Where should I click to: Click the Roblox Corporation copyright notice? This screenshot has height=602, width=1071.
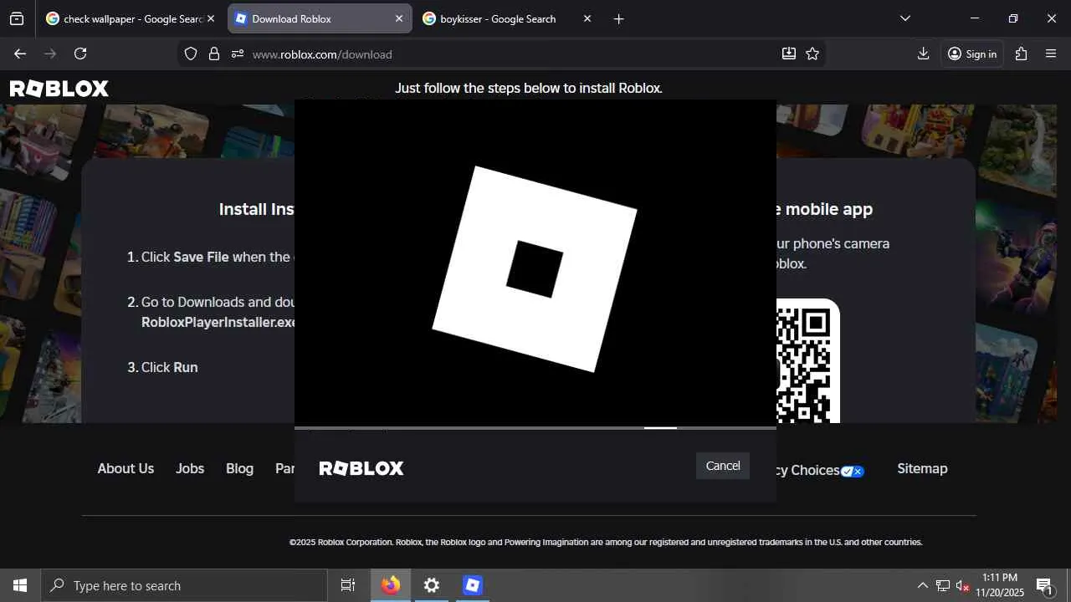pyautogui.click(x=606, y=542)
